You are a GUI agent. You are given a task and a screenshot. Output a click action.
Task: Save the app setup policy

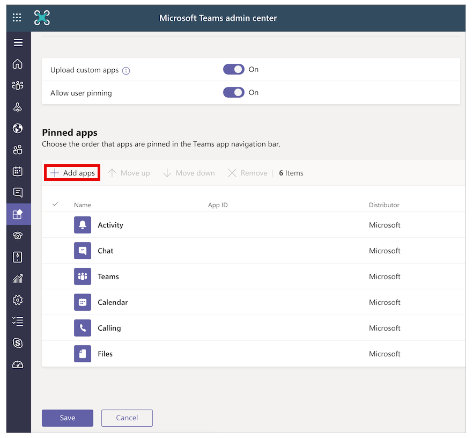coord(68,418)
